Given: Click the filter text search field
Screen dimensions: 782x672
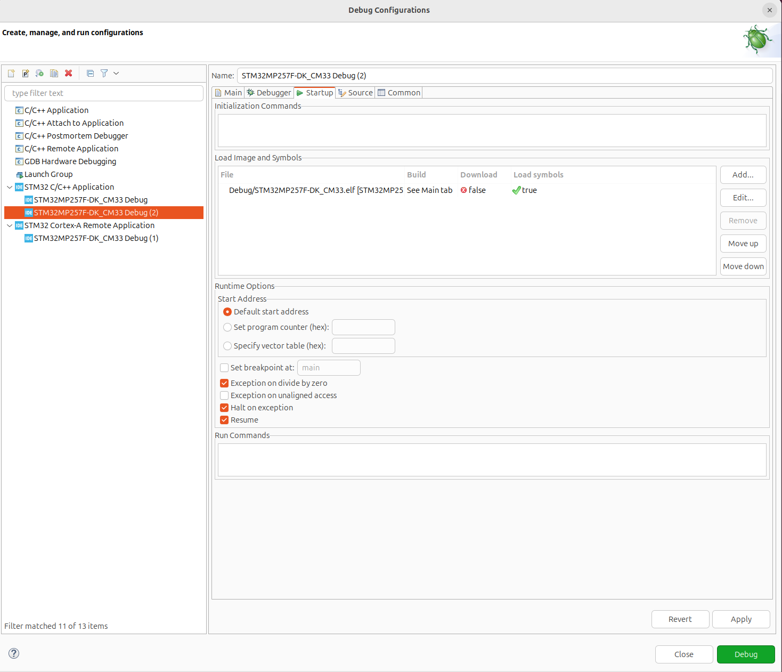Looking at the screenshot, I should 104,93.
